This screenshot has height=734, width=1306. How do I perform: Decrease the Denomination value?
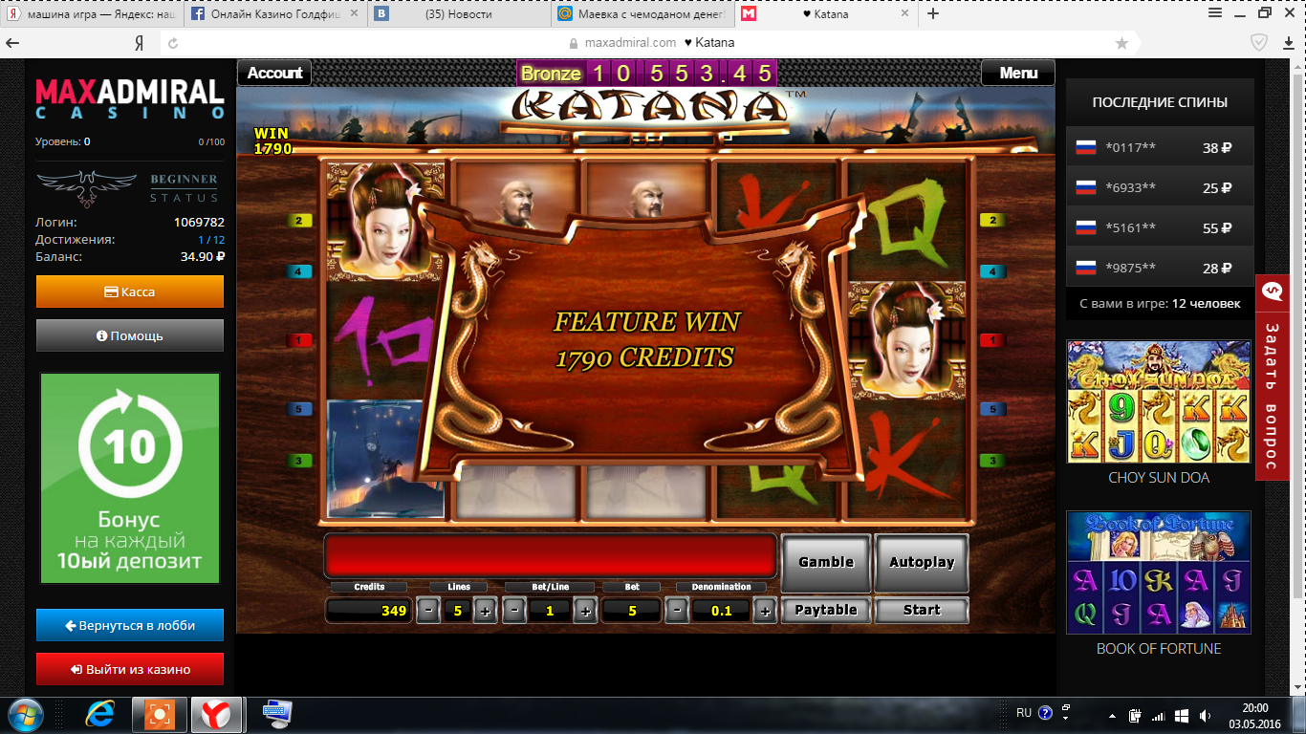click(678, 610)
